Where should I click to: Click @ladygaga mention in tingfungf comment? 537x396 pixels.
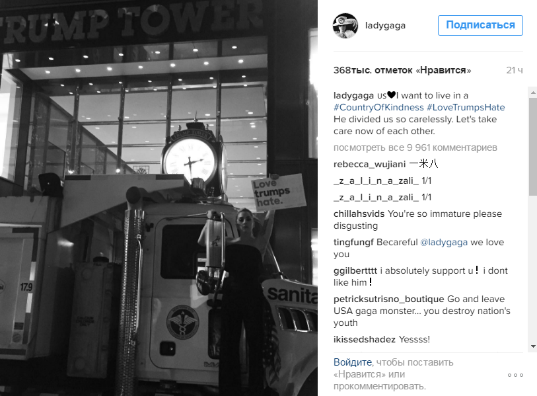tap(443, 243)
